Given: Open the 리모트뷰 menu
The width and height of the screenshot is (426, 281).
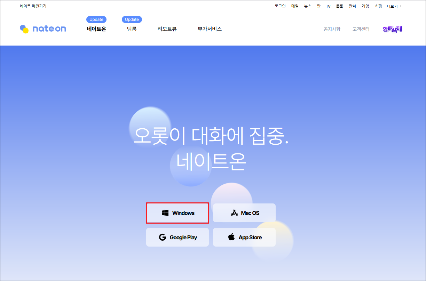Looking at the screenshot, I should 167,29.
